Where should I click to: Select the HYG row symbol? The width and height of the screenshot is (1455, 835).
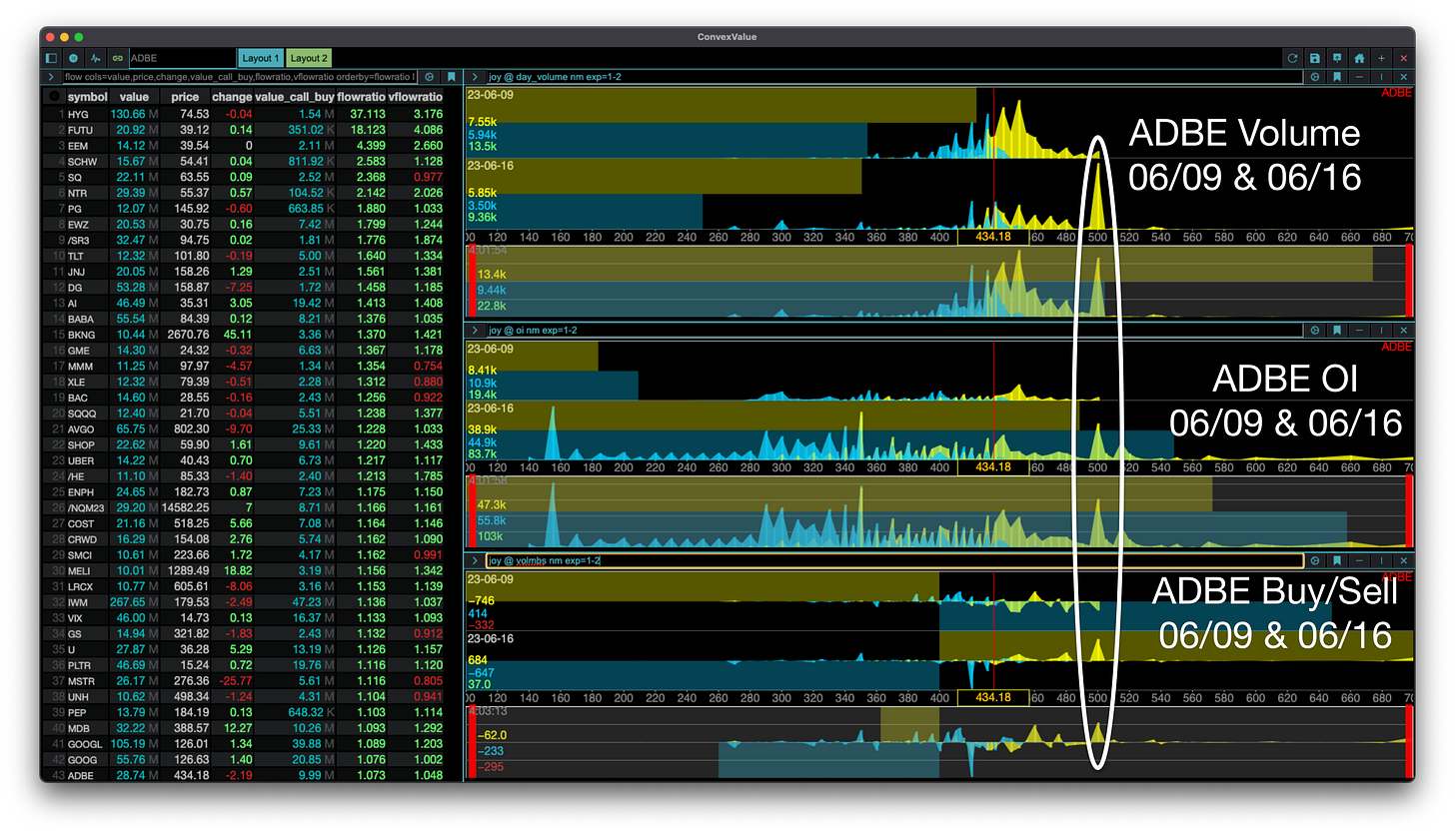[78, 114]
